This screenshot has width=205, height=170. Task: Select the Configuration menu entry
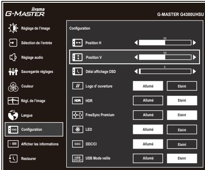coord(34,129)
